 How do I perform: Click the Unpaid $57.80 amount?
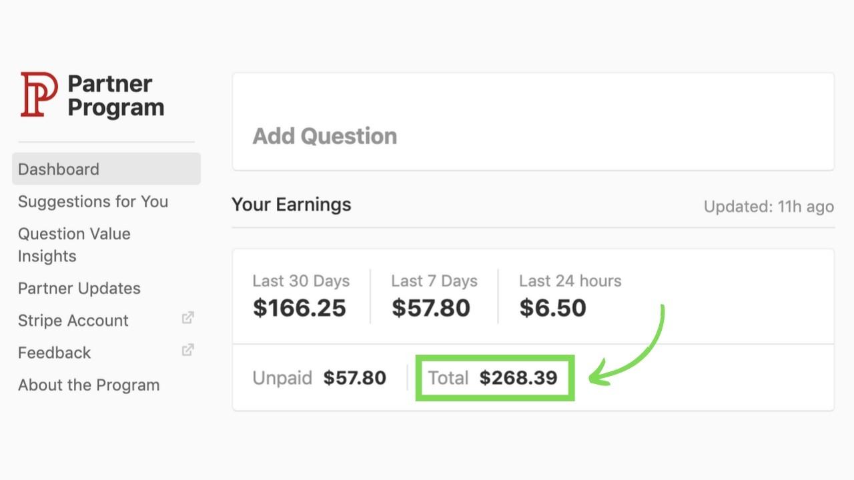[x=354, y=378]
